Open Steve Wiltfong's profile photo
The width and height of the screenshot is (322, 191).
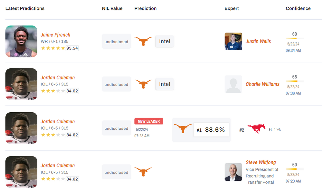233,172
